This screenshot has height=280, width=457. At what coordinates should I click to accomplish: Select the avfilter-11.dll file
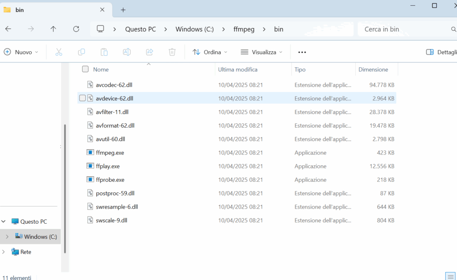tap(112, 112)
